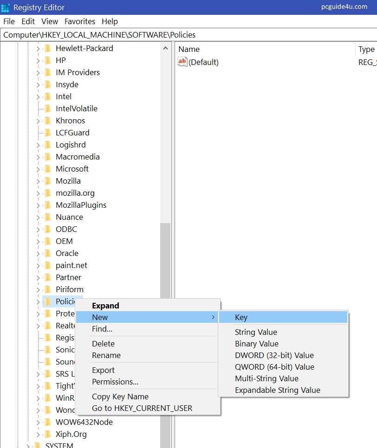Image resolution: width=377 pixels, height=448 pixels.
Task: Click the IntelVolatile folder icon
Action: [47, 109]
